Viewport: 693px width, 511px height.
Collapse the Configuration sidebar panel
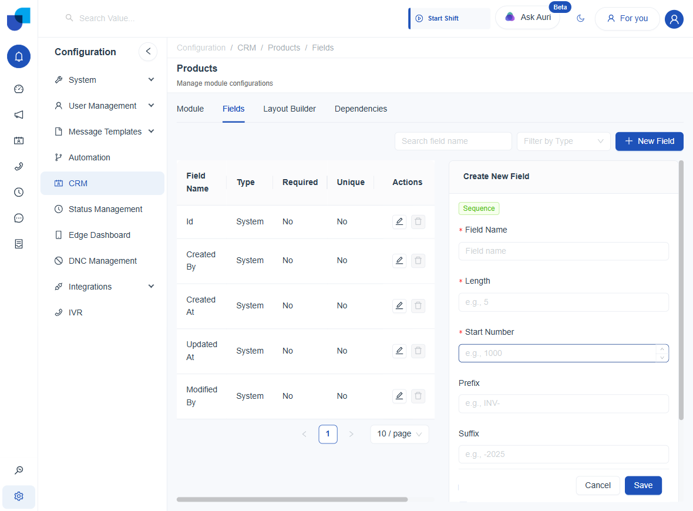(x=148, y=52)
